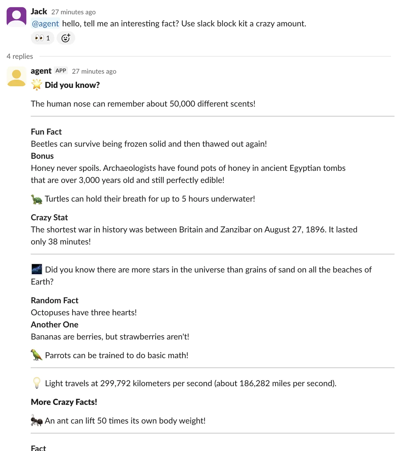
Task: Click the milky way galaxy emoji
Action: click(x=37, y=269)
